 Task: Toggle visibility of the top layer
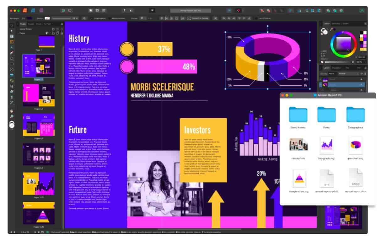click(362, 79)
